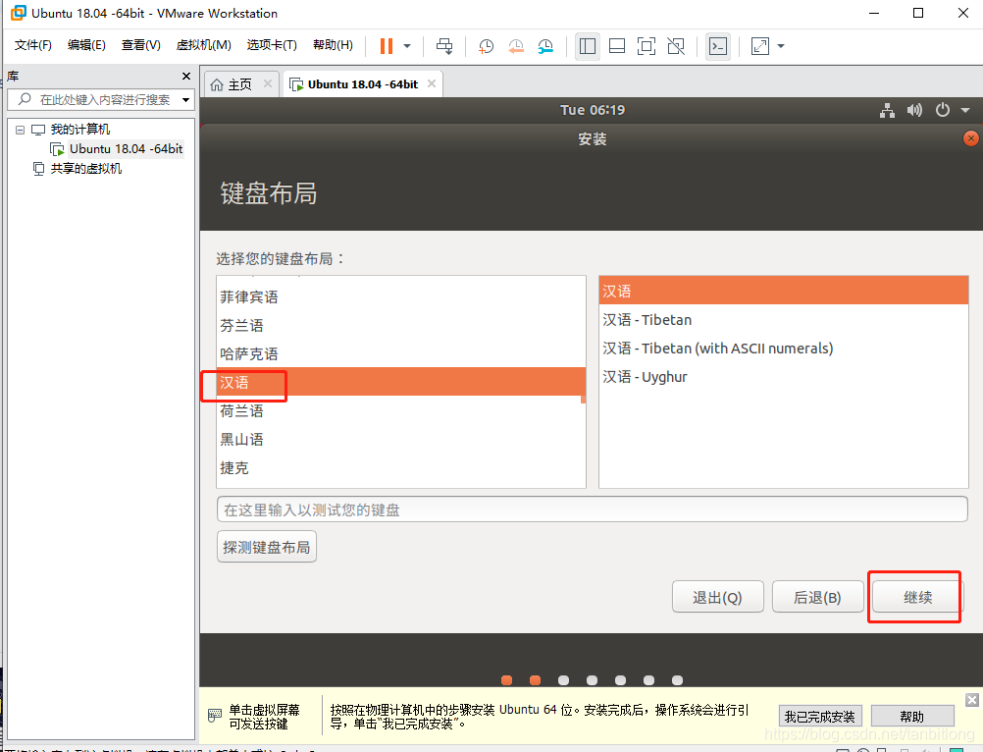Close the Ubuntu 18.04 -64bit tab
Screen dimensions: 983x752
(432, 83)
